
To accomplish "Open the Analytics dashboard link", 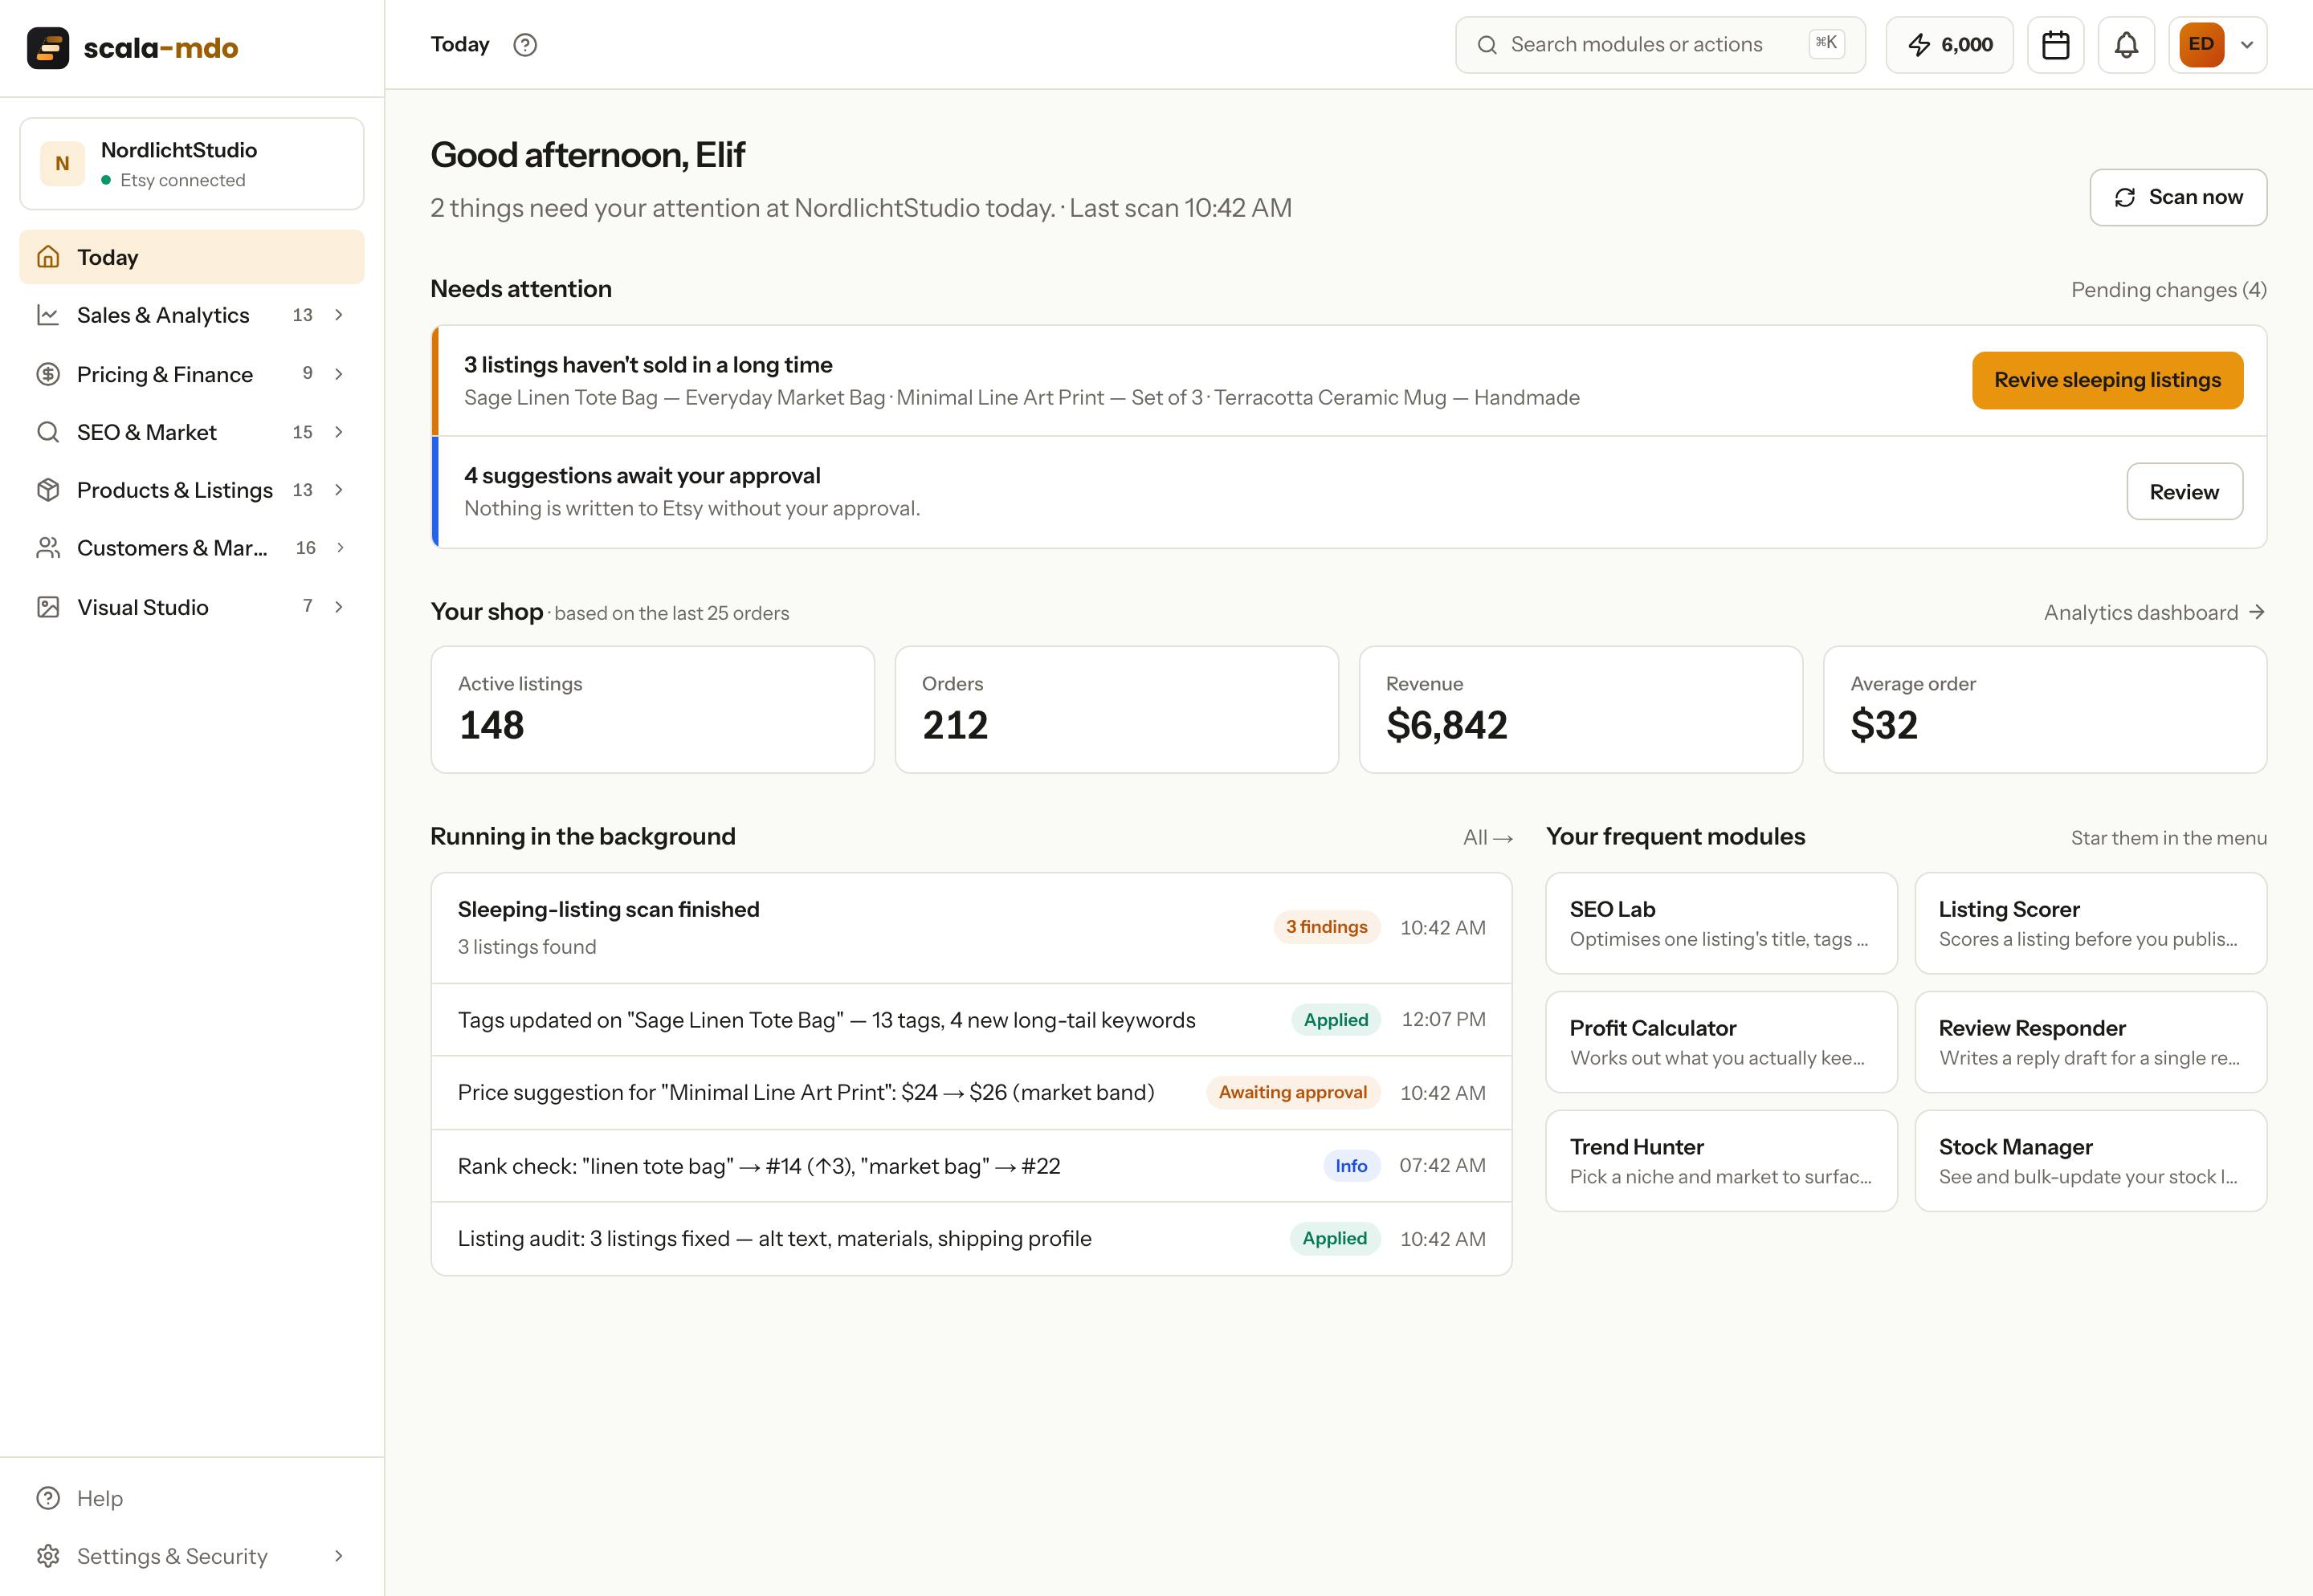I will (2155, 613).
